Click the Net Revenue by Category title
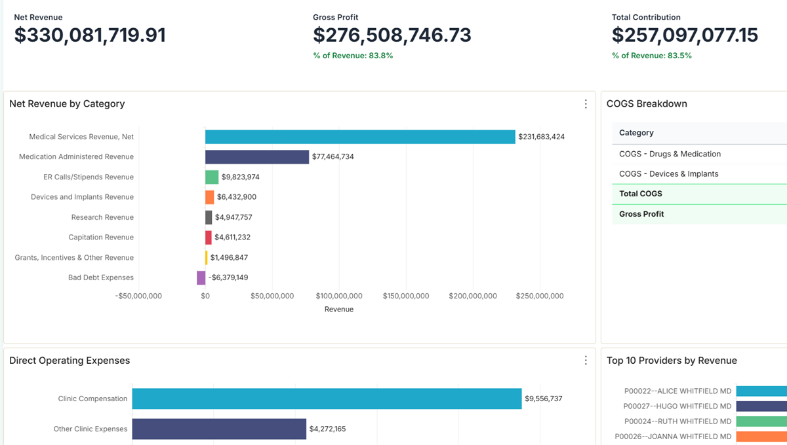This screenshot has height=445, width=787. tap(67, 104)
